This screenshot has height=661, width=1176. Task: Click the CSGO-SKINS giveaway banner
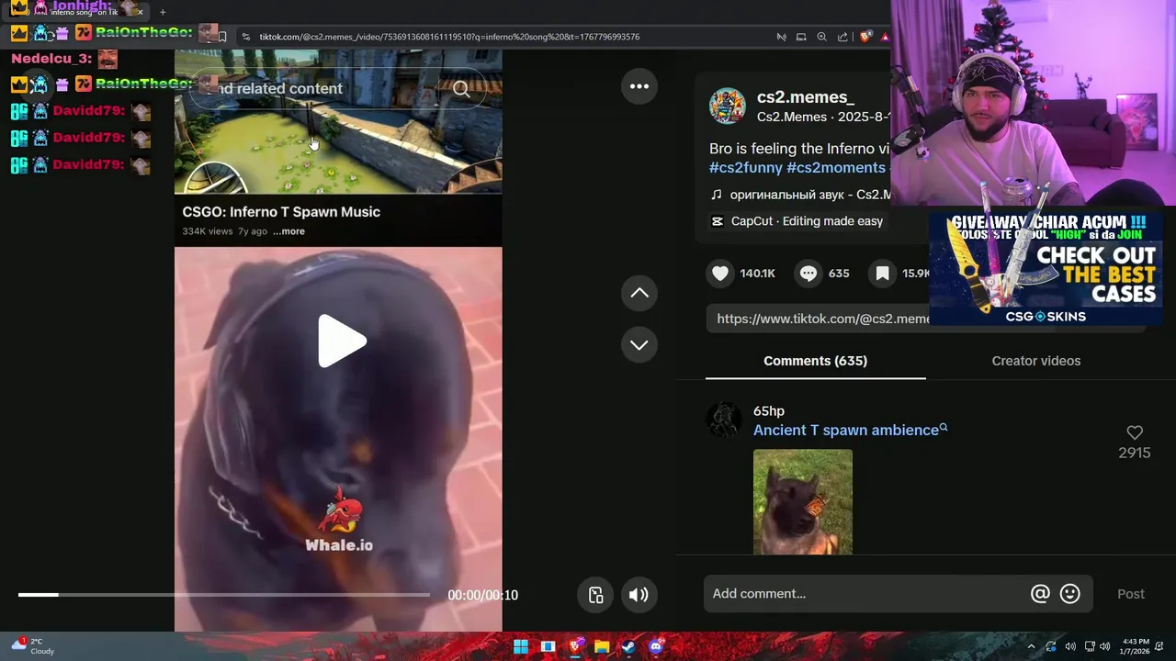click(1046, 269)
